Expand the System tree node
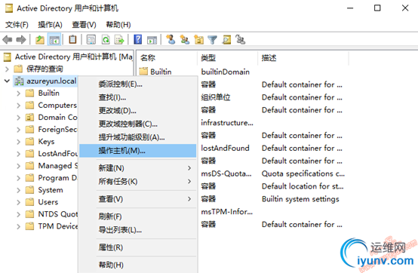Image resolution: width=418 pixels, height=273 pixels. pyautogui.click(x=18, y=190)
